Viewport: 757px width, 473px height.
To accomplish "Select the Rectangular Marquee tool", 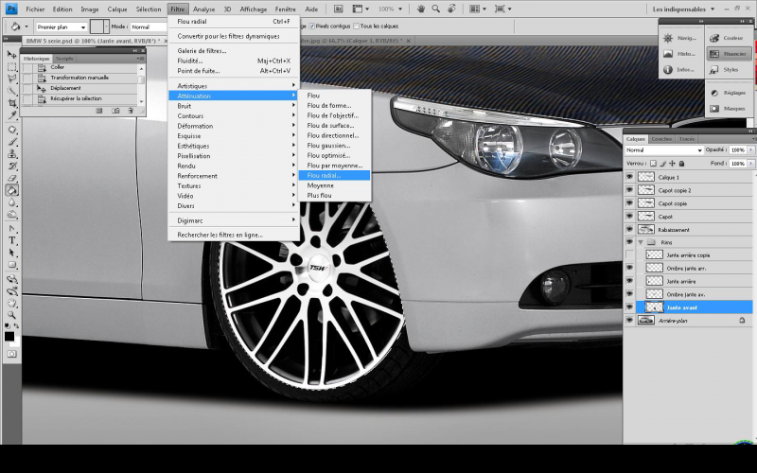I will coord(12,66).
